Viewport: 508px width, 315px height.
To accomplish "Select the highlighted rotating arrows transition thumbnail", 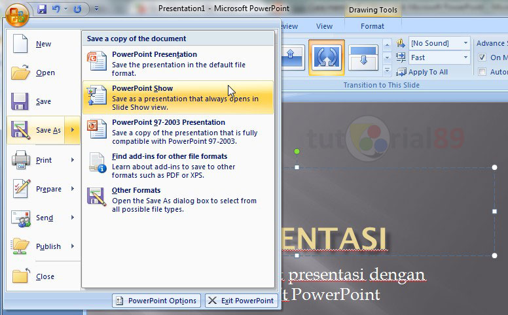I will point(326,58).
